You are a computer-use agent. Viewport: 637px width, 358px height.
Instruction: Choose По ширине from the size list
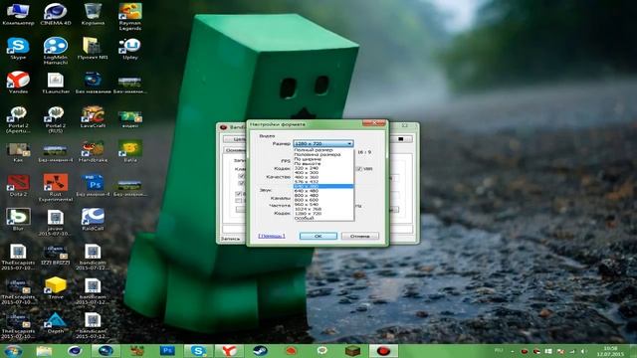point(323,159)
